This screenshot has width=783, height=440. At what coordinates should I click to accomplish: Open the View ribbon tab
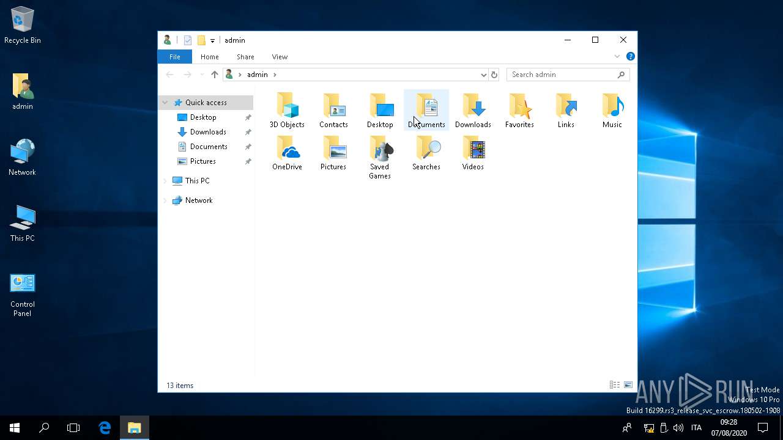tap(280, 57)
